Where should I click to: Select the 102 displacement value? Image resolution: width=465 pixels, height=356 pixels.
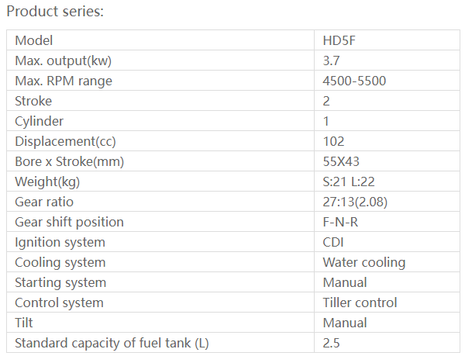(334, 142)
